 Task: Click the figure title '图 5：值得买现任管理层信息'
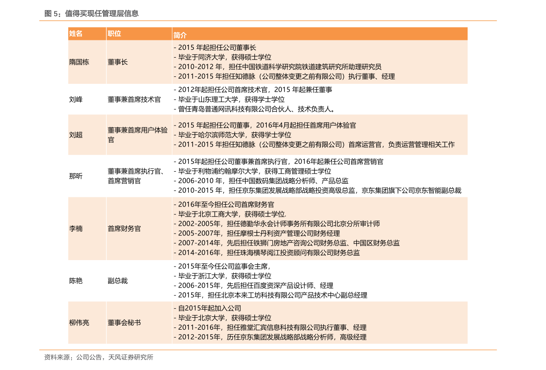click(91, 14)
